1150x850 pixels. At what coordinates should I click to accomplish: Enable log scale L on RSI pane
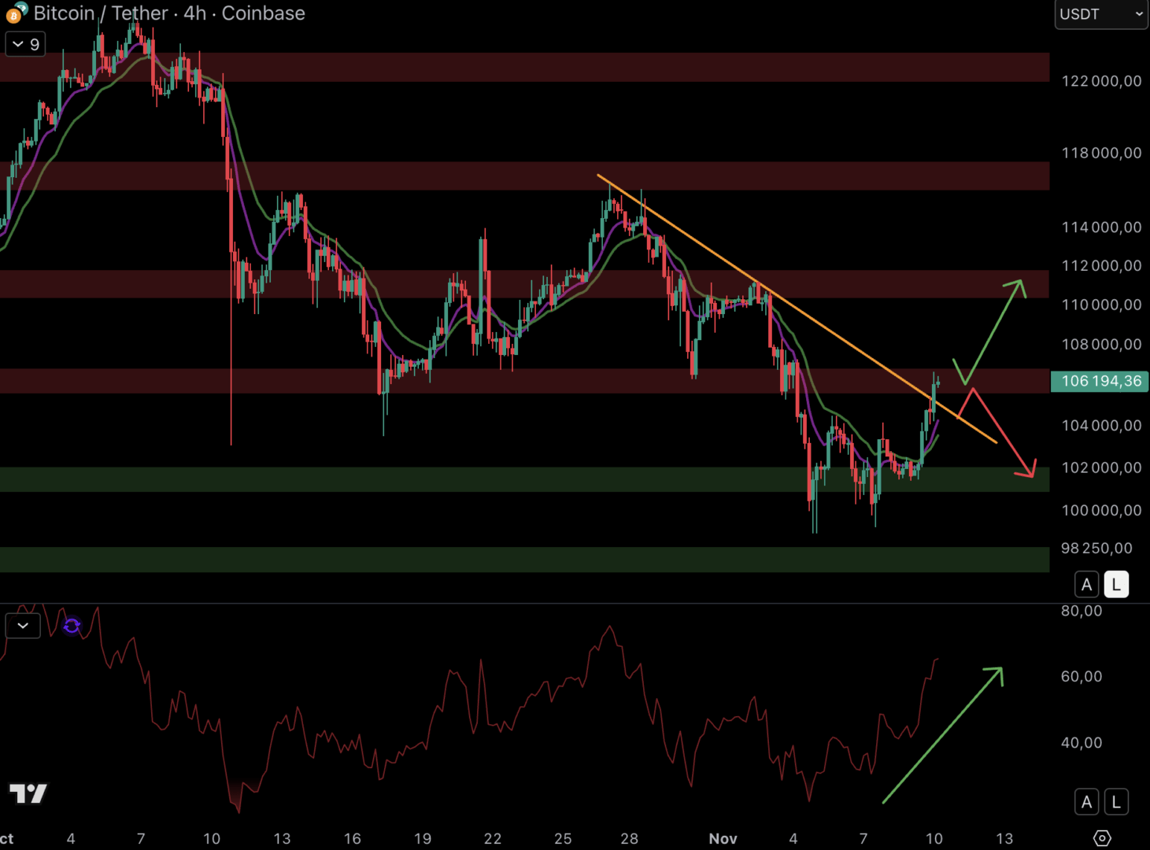1116,802
